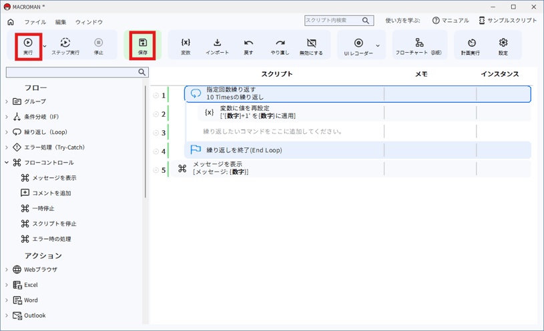
Task: Stop the script with 停止
Action: coord(99,47)
